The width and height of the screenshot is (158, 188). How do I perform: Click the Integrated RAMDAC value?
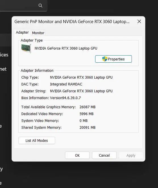pyautogui.click(x=66, y=84)
